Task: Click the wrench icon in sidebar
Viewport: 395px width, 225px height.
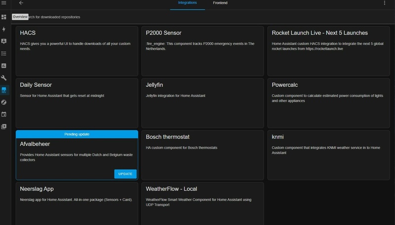Action: point(4,78)
